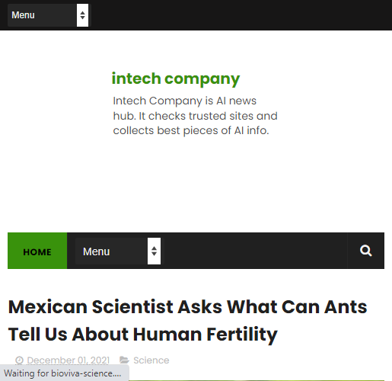Viewport: 392px width, 381px height.
Task: Click the arrow toggle on the navigation Menu selector
Action: [x=154, y=251]
